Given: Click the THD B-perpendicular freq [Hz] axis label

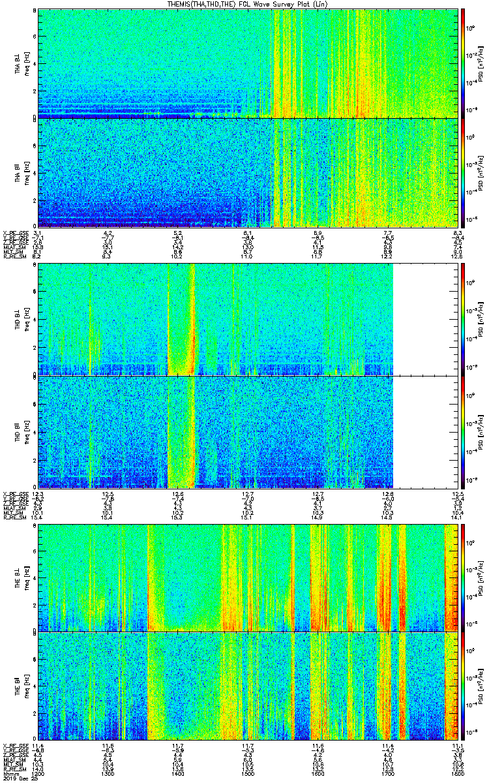Looking at the screenshot, I should pyautogui.click(x=26, y=318).
